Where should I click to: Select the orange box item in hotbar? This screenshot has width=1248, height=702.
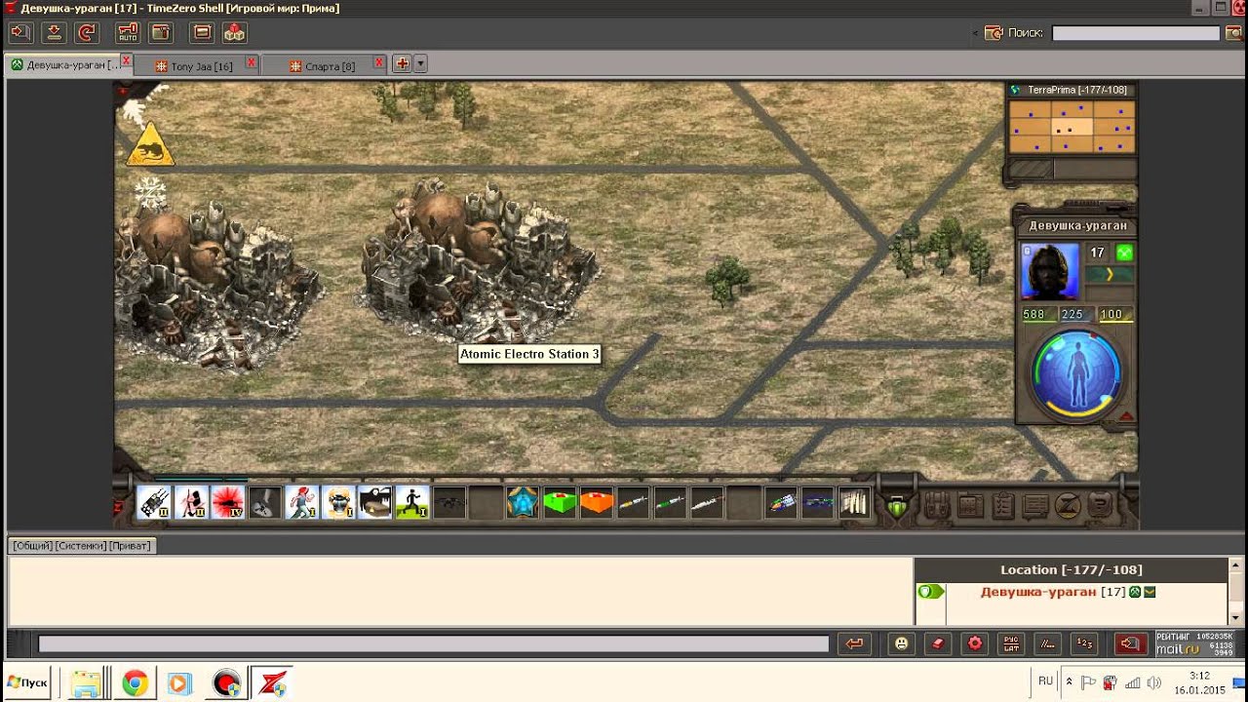tap(597, 503)
